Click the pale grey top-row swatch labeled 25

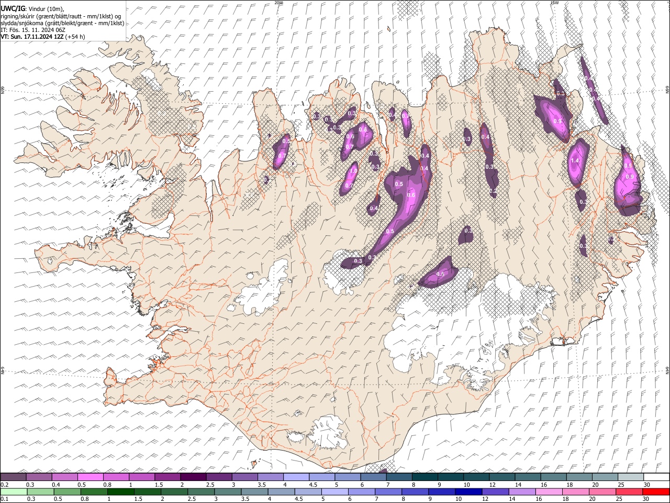click(630, 477)
